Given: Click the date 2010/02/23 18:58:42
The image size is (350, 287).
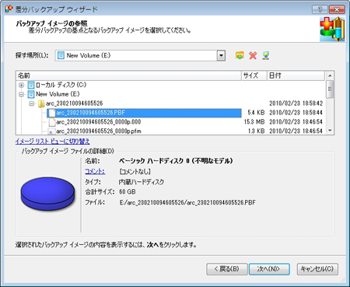Looking at the screenshot, I should coord(296,103).
